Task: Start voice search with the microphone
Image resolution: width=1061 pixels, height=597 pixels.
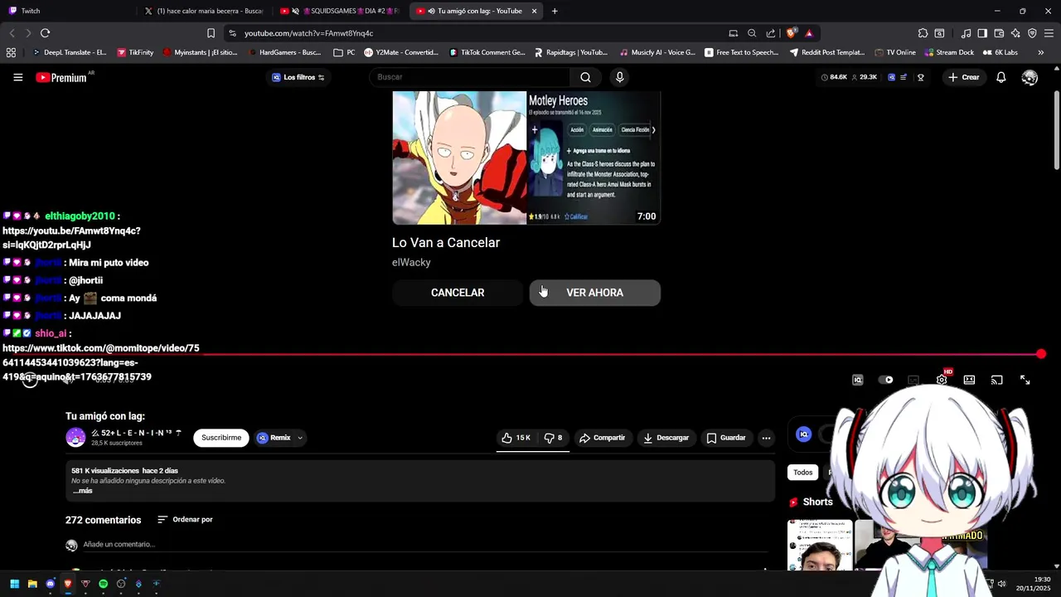Action: click(619, 77)
